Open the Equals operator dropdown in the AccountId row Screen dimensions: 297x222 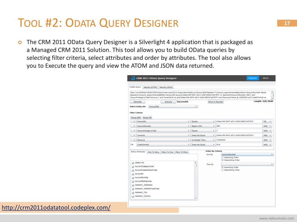coord(203,121)
